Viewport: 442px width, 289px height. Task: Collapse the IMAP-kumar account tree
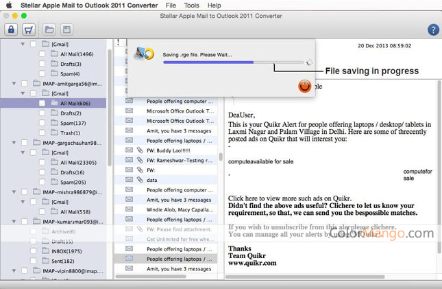tap(14, 222)
